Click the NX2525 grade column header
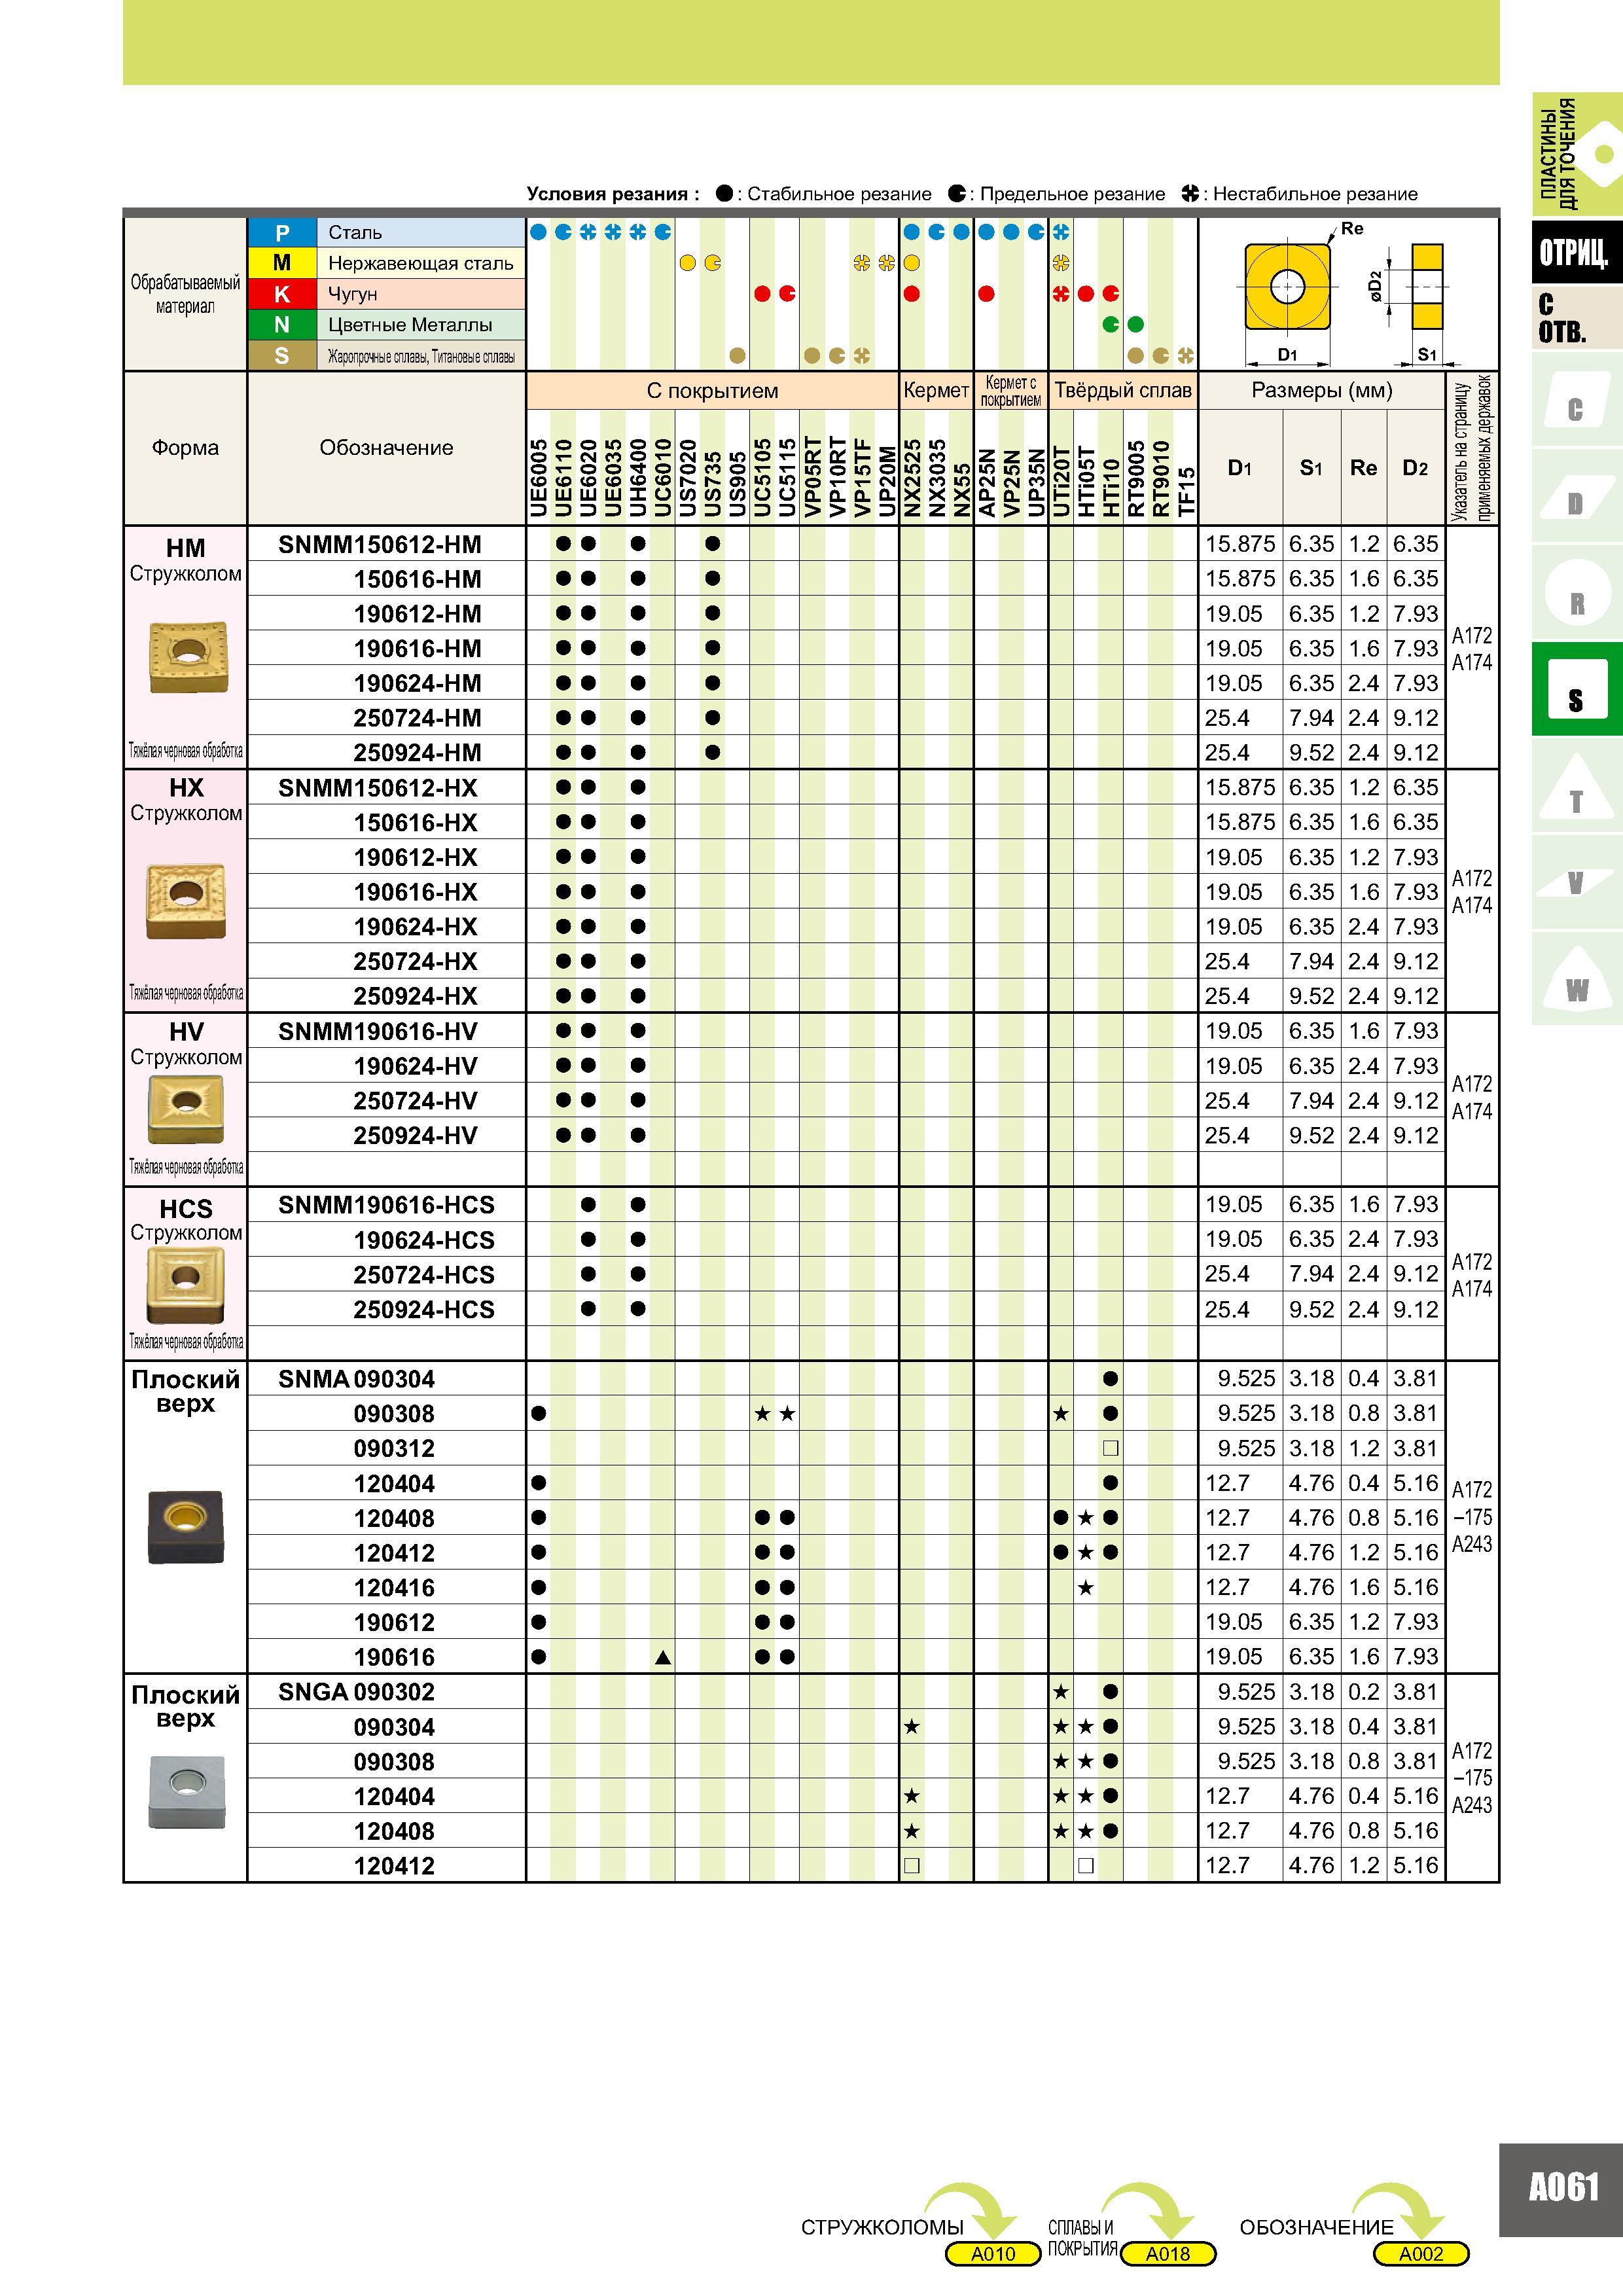 tap(911, 478)
